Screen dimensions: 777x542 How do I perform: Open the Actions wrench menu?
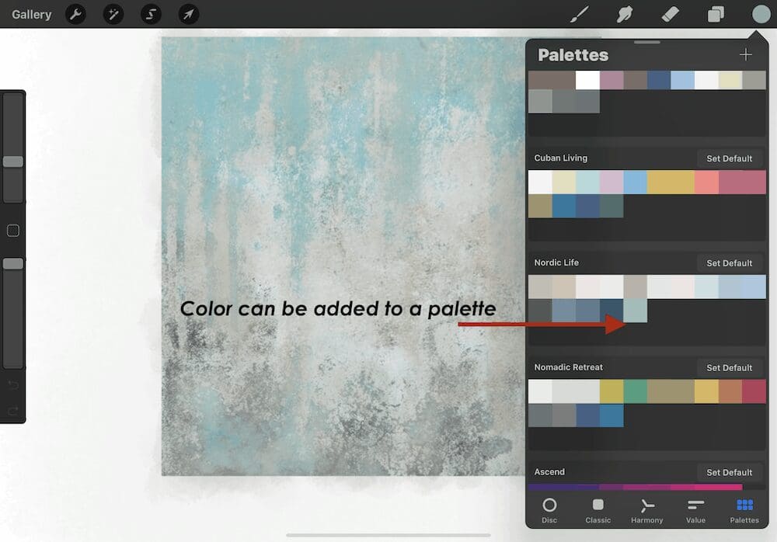(75, 14)
